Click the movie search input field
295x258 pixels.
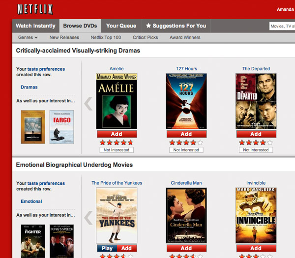pyautogui.click(x=282, y=26)
